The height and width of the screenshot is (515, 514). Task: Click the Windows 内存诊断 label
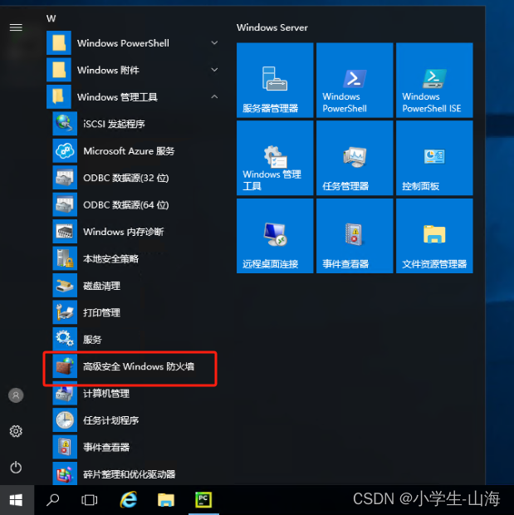[x=124, y=232]
